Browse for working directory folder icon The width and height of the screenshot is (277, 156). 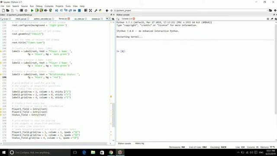click(x=271, y=10)
